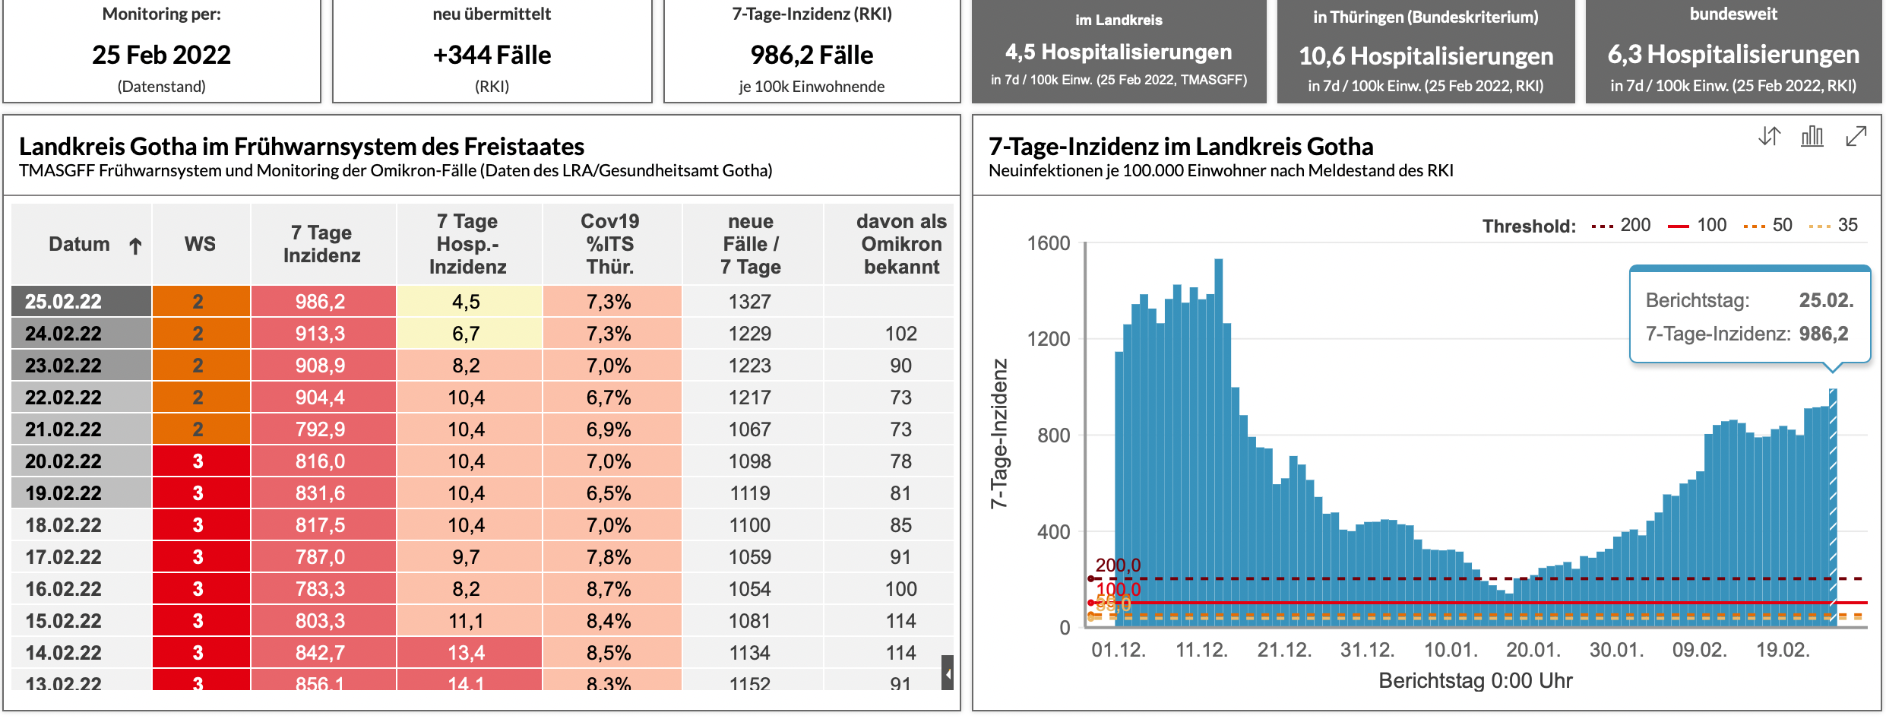
Task: Click the 16.02.22 date cell
Action: coord(82,588)
